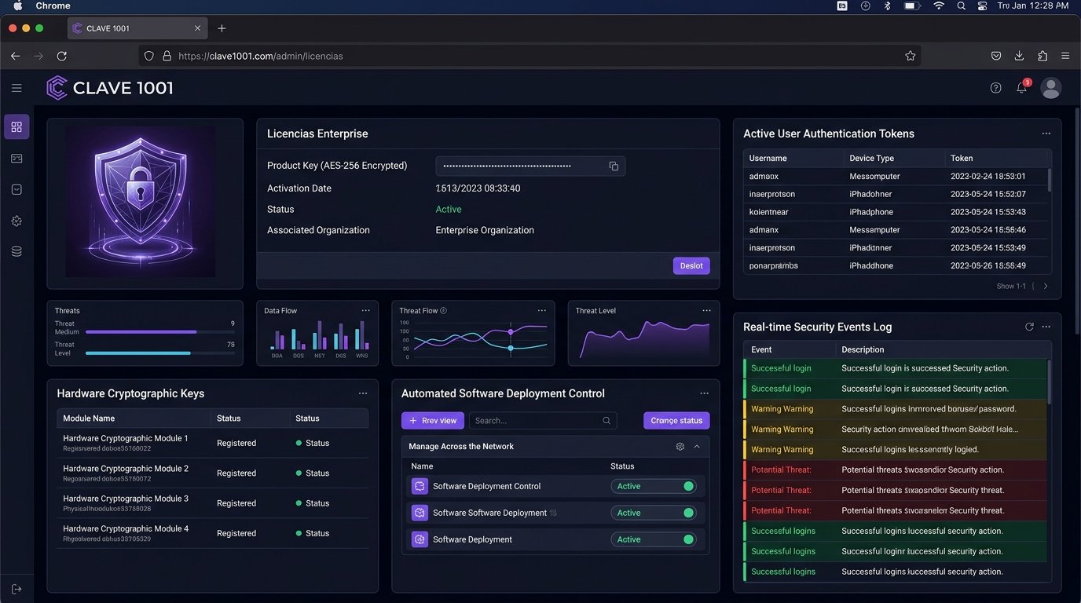Screen dimensions: 1081x603
Task: Open the card icon in the sidebar
Action: point(16,159)
